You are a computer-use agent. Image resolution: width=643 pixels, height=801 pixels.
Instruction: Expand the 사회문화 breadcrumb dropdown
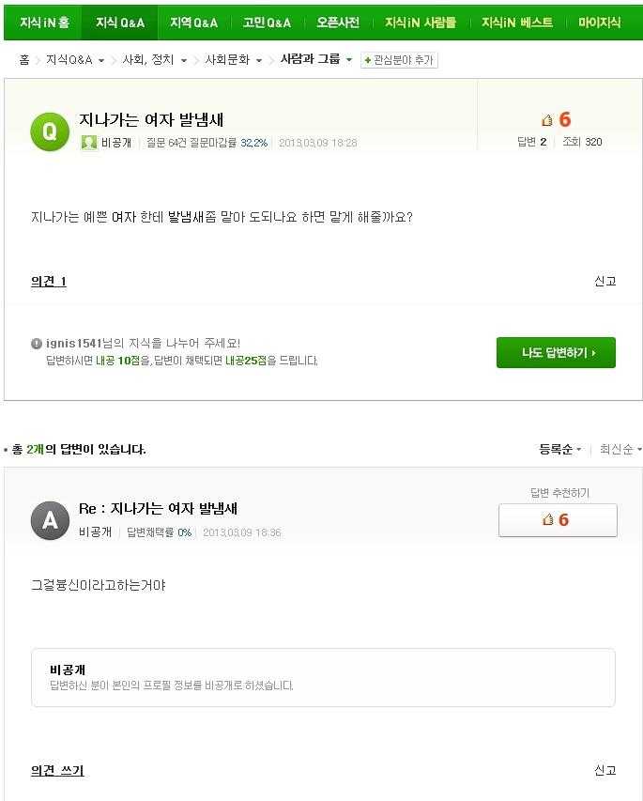click(259, 60)
